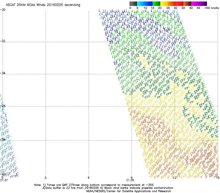Click the ASCAT 25KM NOAA Winds title

click(x=43, y=5)
